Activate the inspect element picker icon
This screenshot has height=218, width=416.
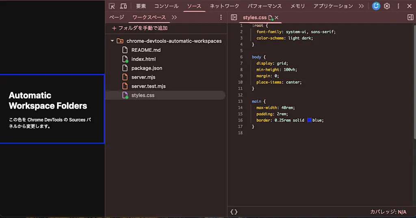click(112, 6)
